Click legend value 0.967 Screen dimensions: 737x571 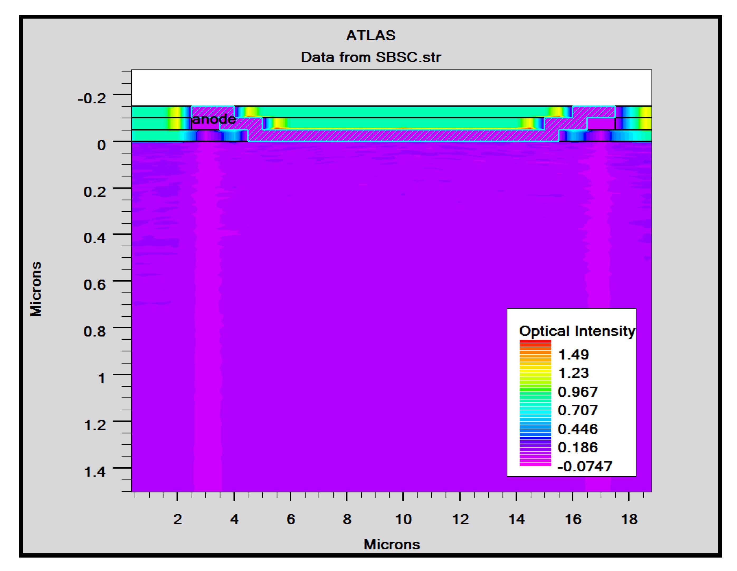point(577,392)
